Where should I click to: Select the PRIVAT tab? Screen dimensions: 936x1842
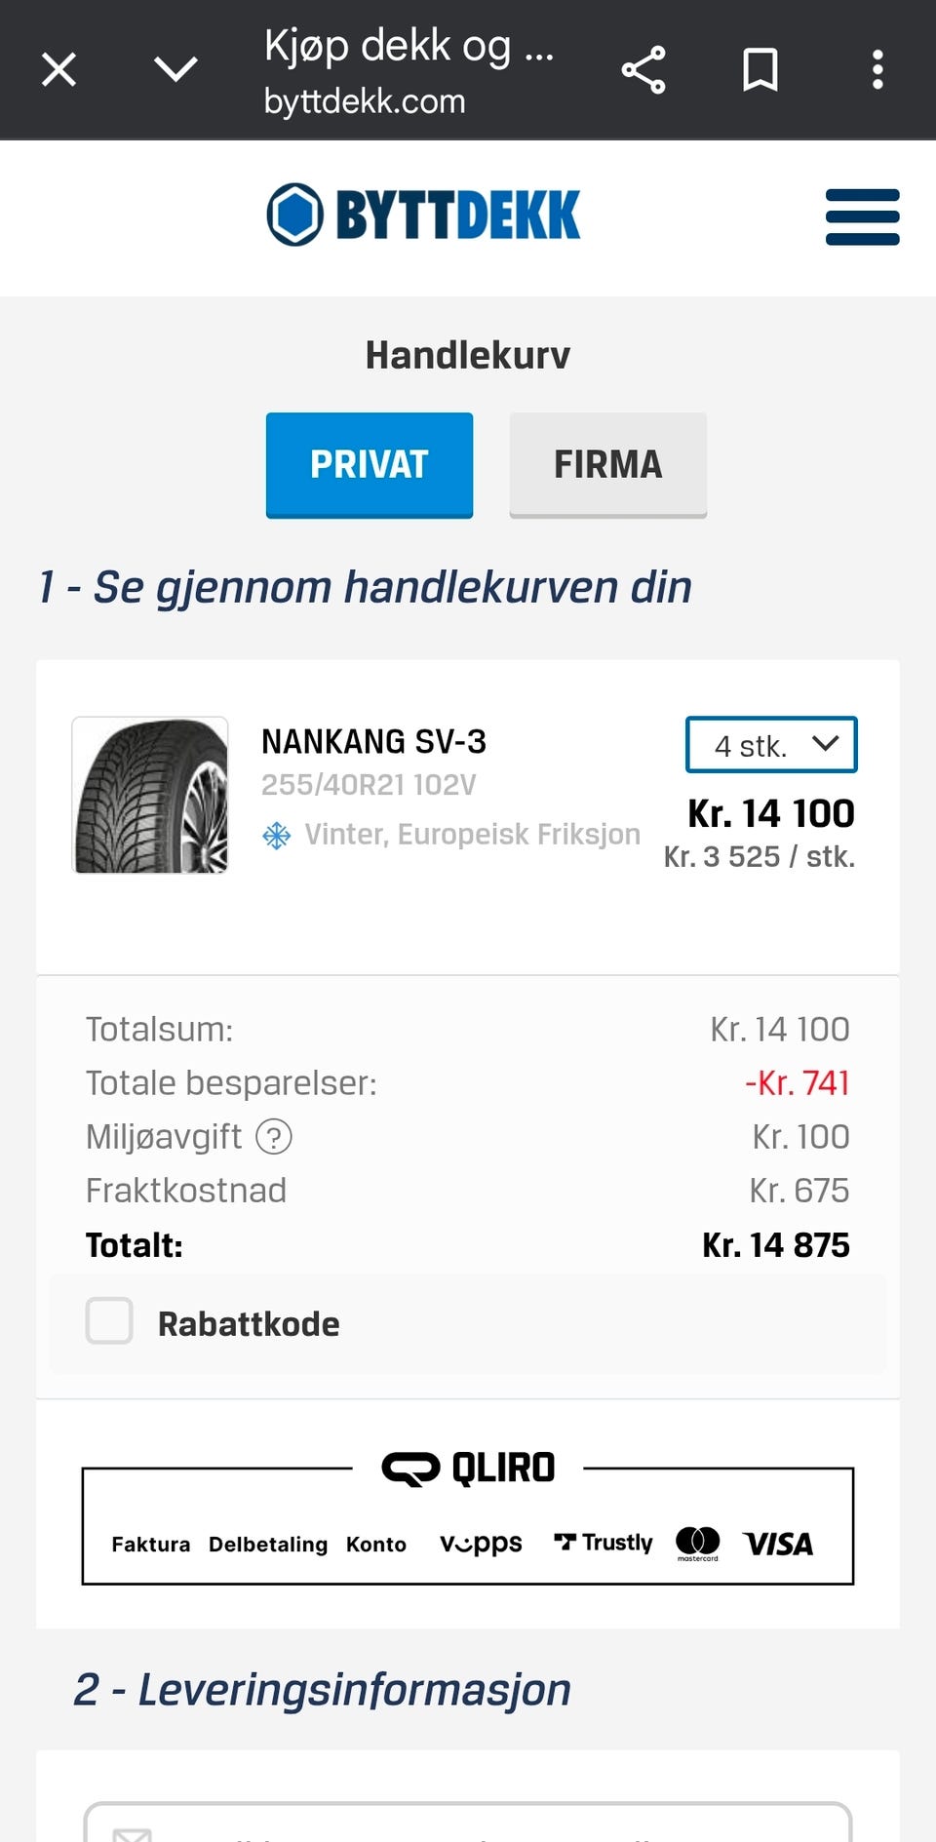[370, 465]
